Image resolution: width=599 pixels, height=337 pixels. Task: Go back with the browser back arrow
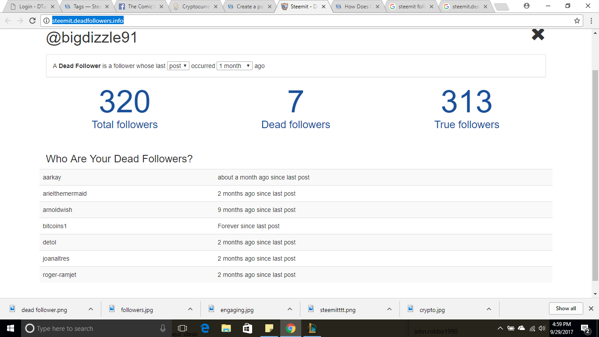(x=8, y=21)
